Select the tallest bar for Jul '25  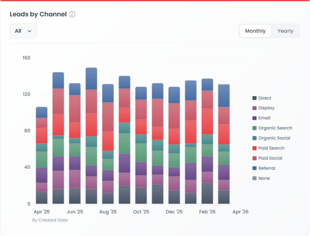(91, 135)
